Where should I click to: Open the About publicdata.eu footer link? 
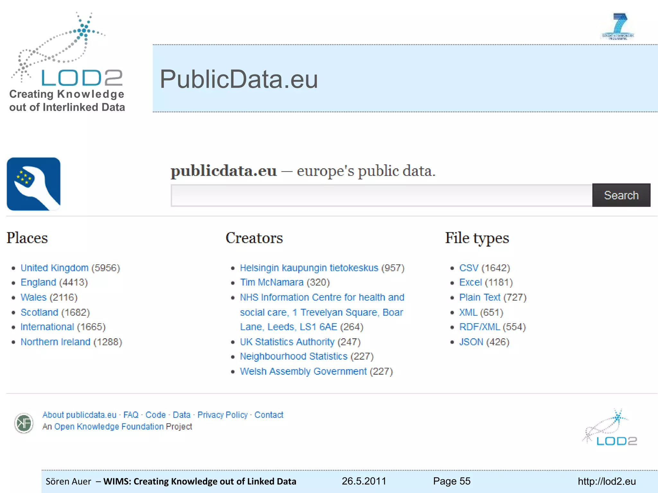click(79, 415)
